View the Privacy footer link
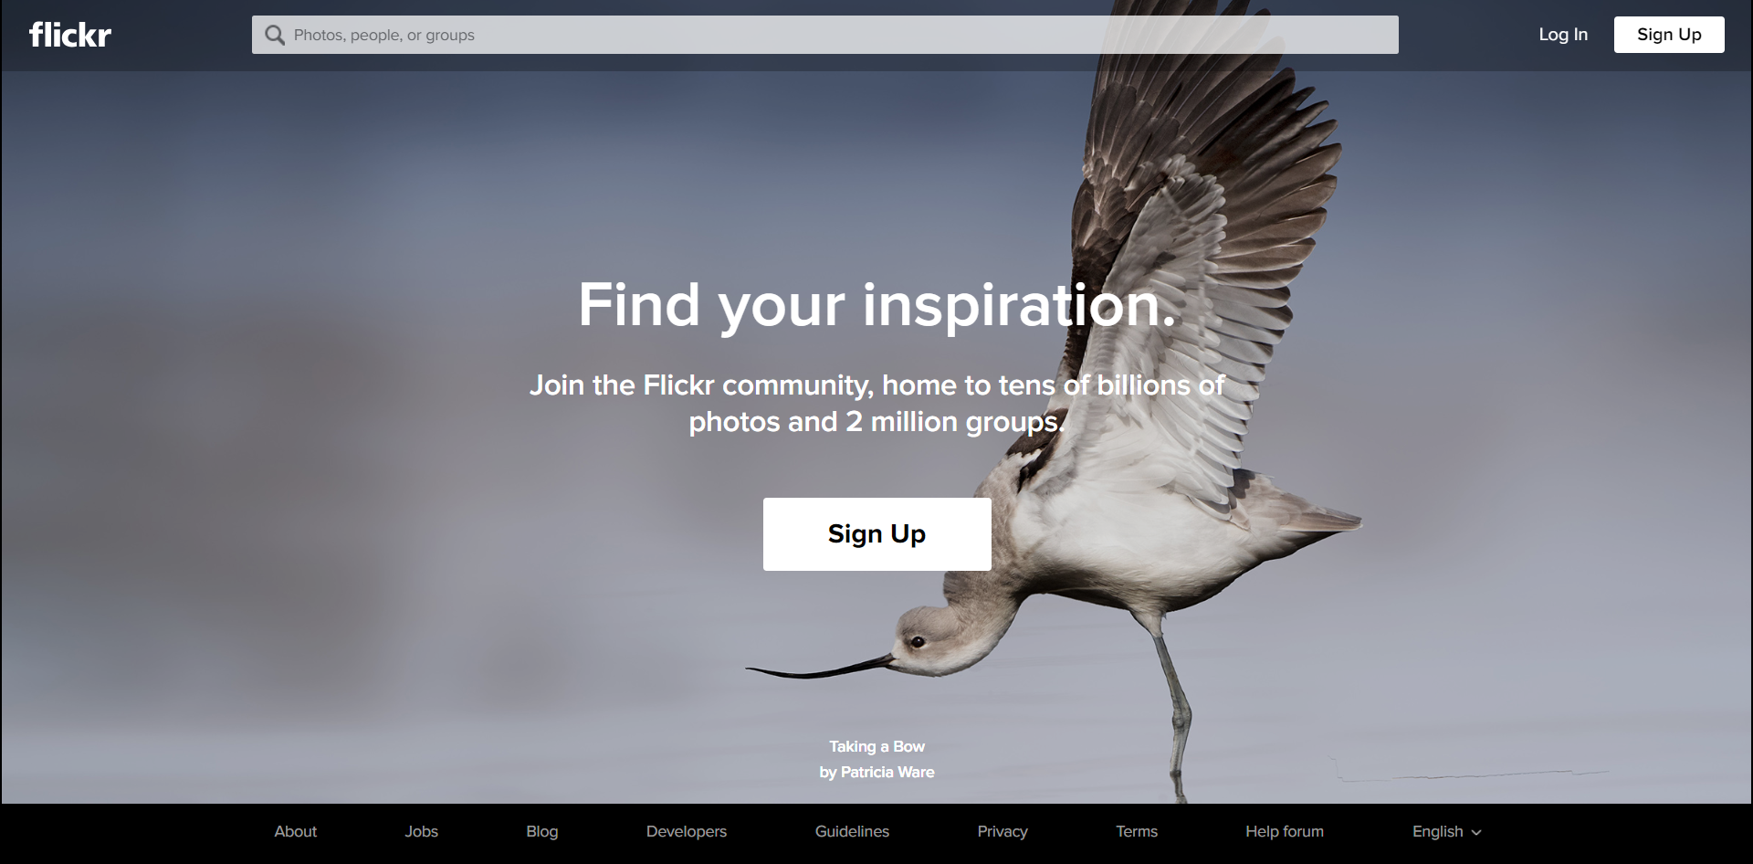The height and width of the screenshot is (864, 1753). [1002, 831]
